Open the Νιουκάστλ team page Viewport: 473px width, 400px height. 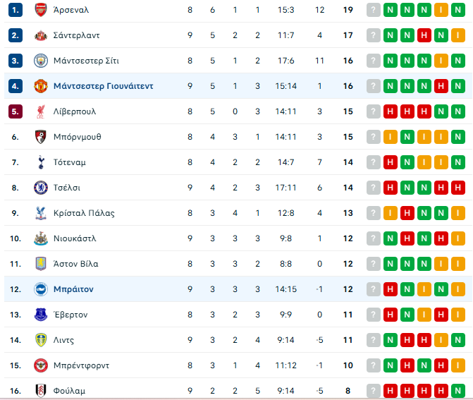tap(75, 238)
